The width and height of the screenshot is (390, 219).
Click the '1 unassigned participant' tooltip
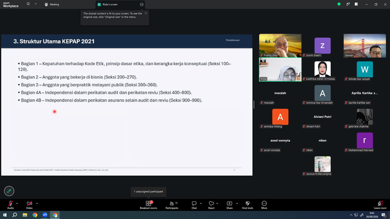pyautogui.click(x=149, y=192)
